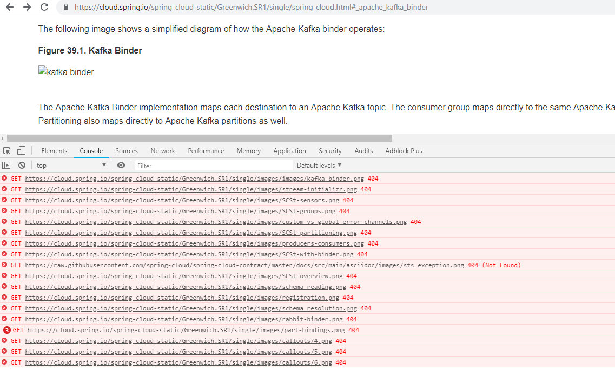
Task: Click the '404 (Not Found)' status text
Action: (494, 265)
